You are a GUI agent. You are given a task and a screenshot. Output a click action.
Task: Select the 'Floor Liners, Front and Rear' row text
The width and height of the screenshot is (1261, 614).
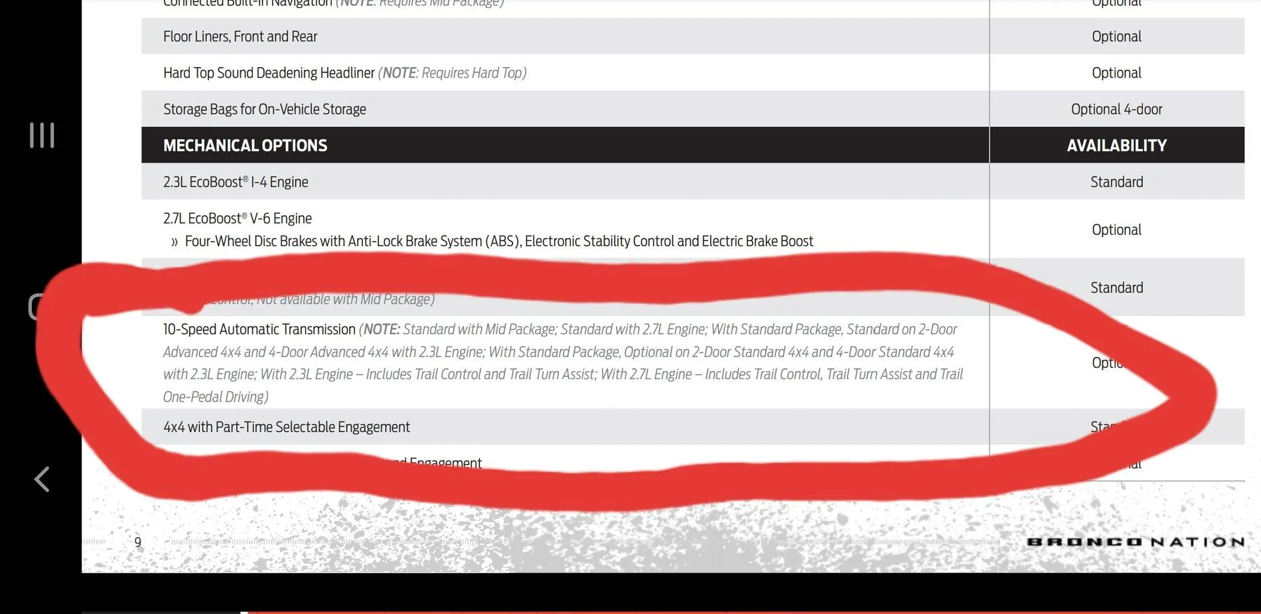pyautogui.click(x=240, y=37)
